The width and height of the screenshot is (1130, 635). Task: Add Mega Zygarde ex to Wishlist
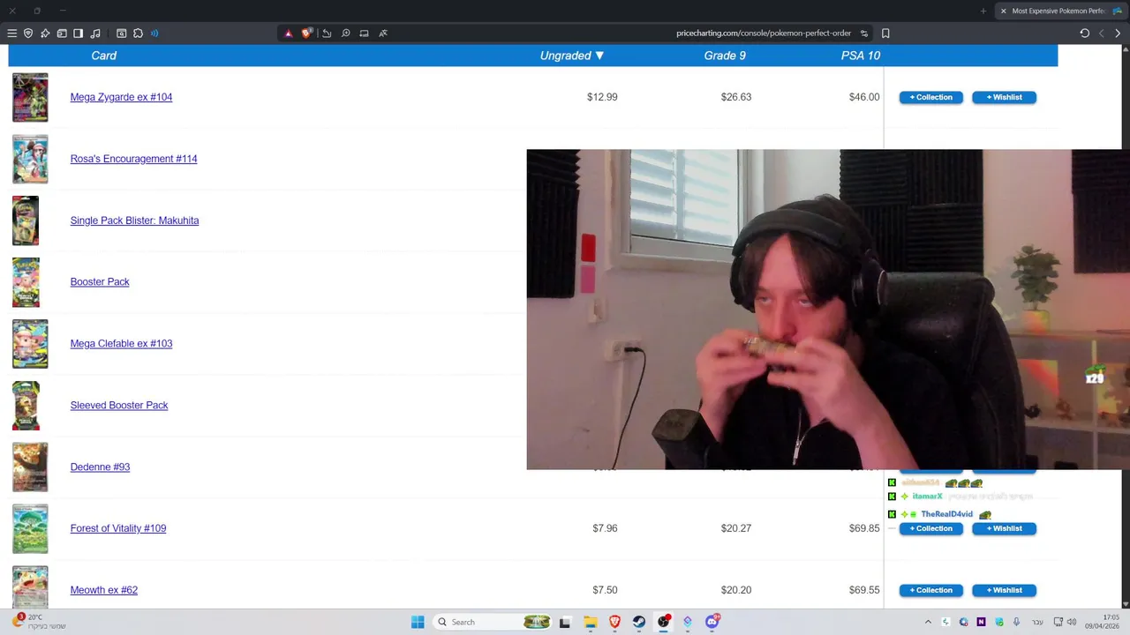[x=1004, y=97]
